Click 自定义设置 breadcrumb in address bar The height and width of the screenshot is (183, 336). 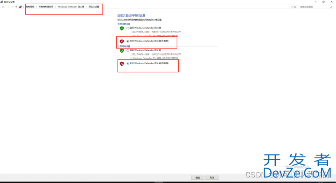94,7
